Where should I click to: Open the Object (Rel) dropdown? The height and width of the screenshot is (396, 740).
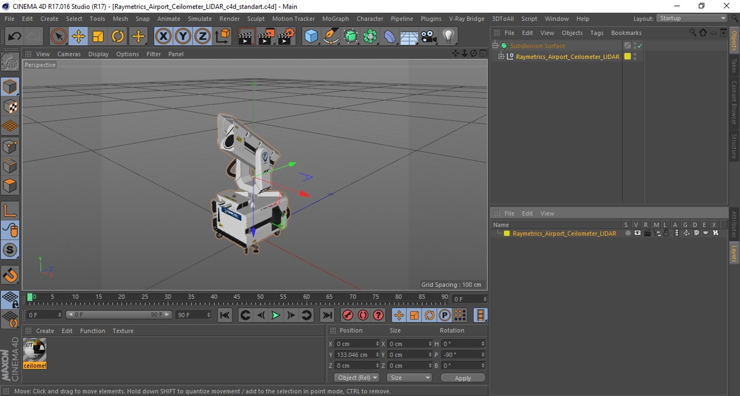(x=357, y=378)
